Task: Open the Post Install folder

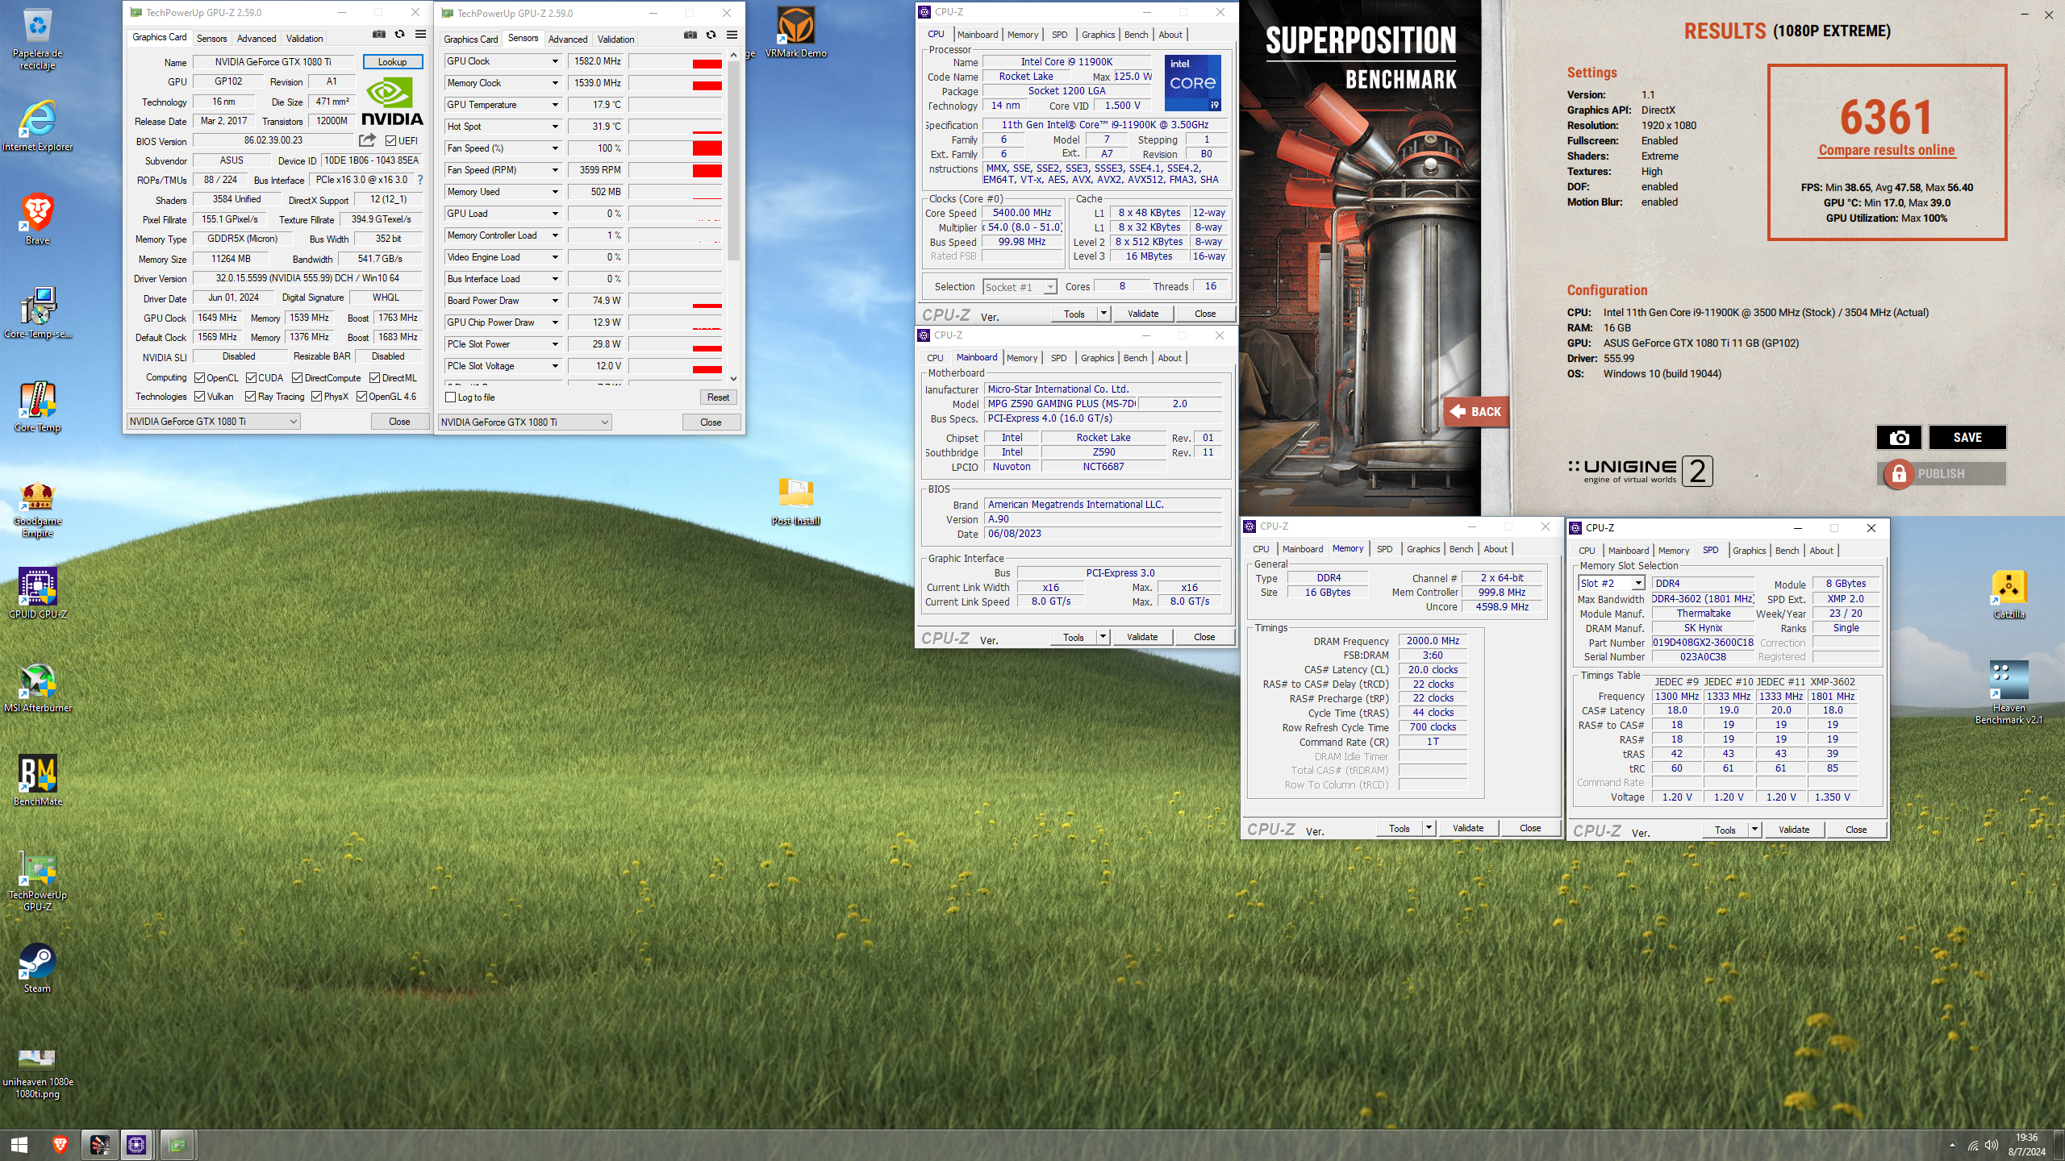Action: [795, 501]
